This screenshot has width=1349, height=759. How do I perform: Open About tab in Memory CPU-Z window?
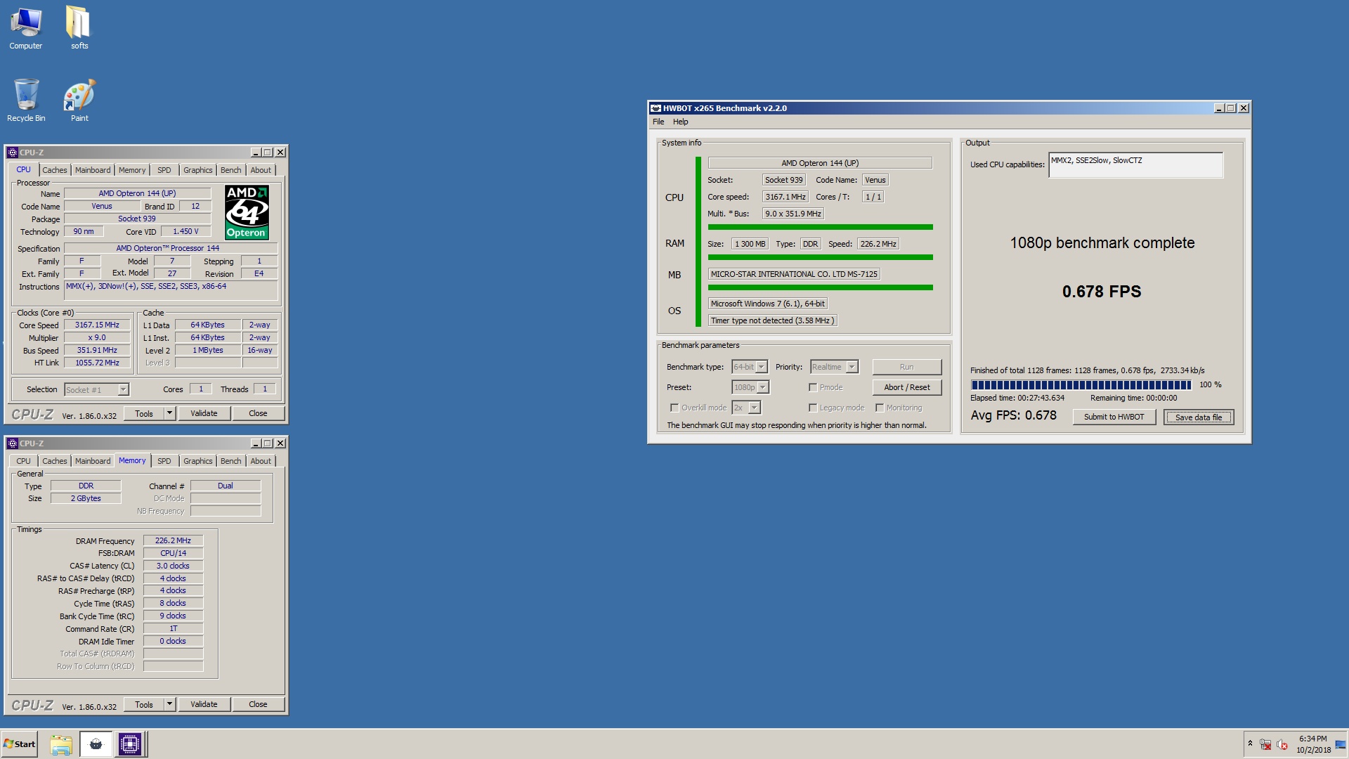click(x=261, y=461)
